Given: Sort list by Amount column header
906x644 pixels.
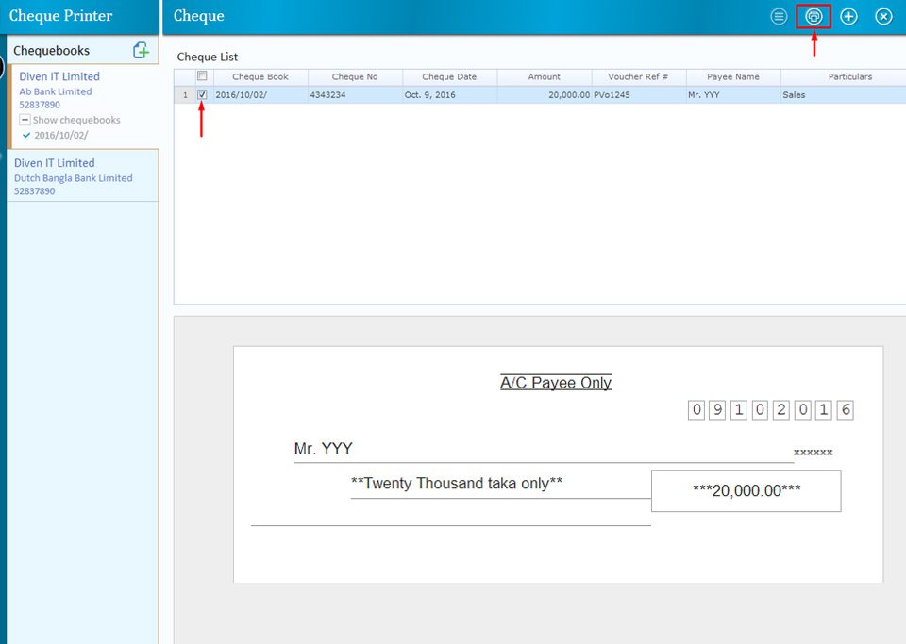Looking at the screenshot, I should coord(544,76).
